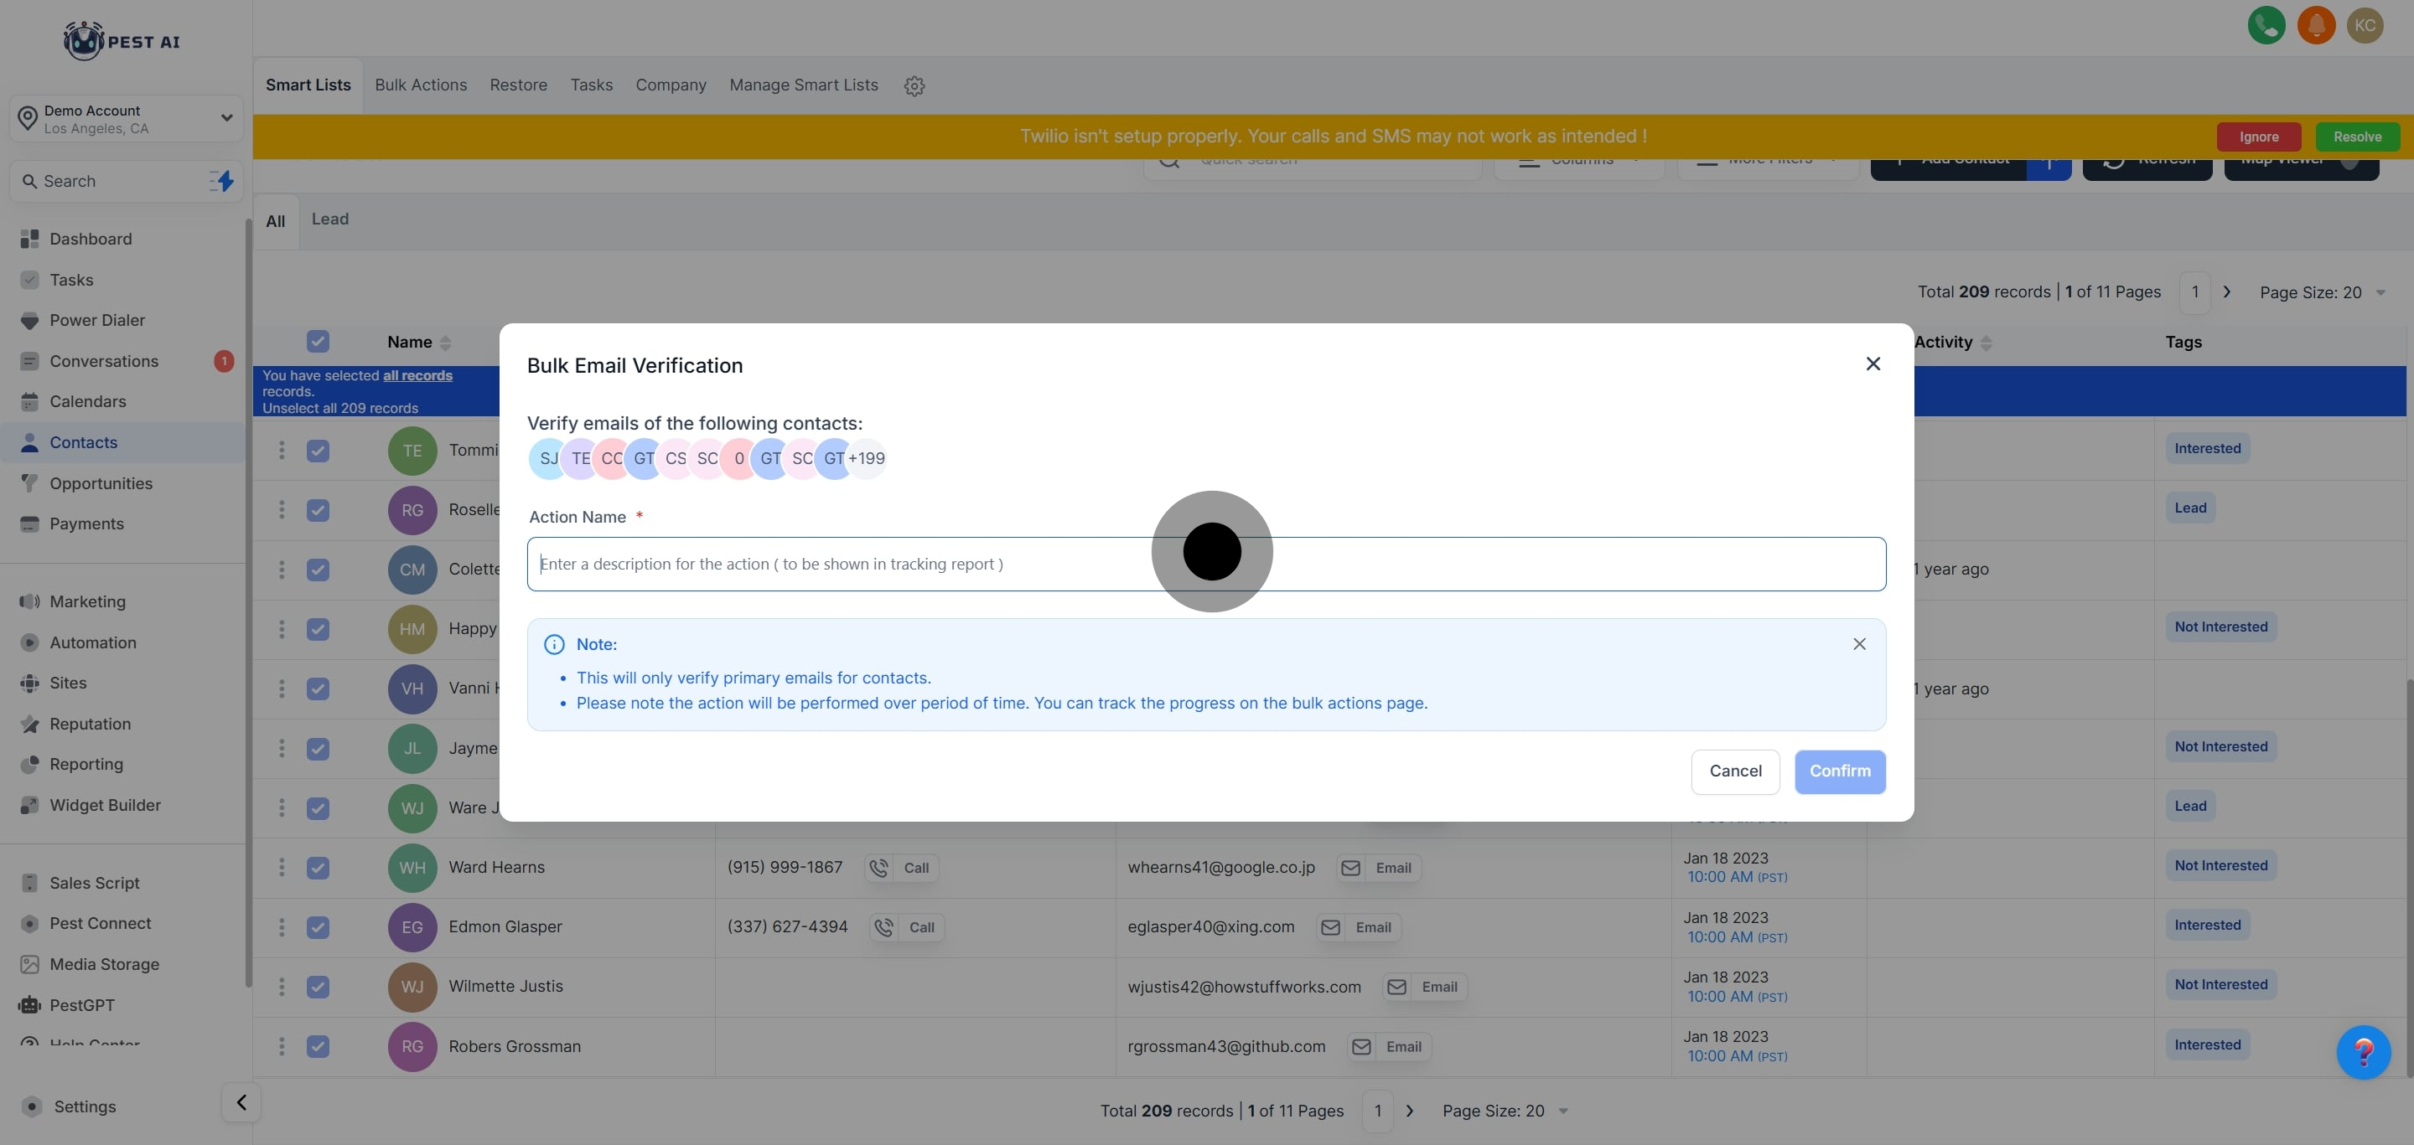Viewport: 2414px width, 1145px height.
Task: Dismiss the Note info box
Action: tap(1859, 644)
